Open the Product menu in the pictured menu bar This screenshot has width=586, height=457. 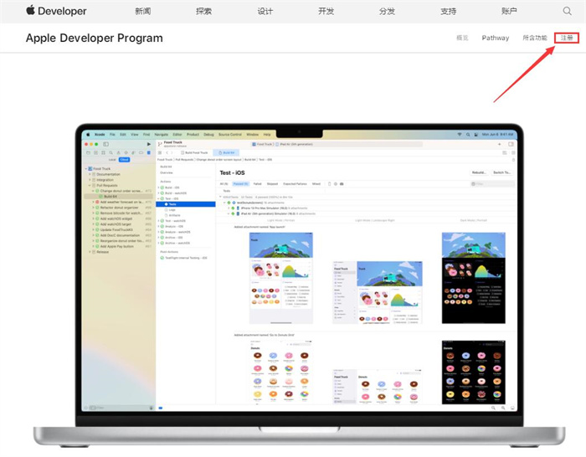tap(193, 135)
